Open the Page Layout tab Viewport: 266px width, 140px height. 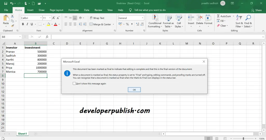click(x=56, y=10)
